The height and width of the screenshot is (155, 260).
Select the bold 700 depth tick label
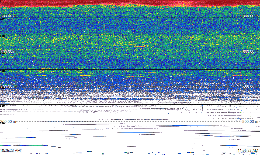tap(2, 123)
